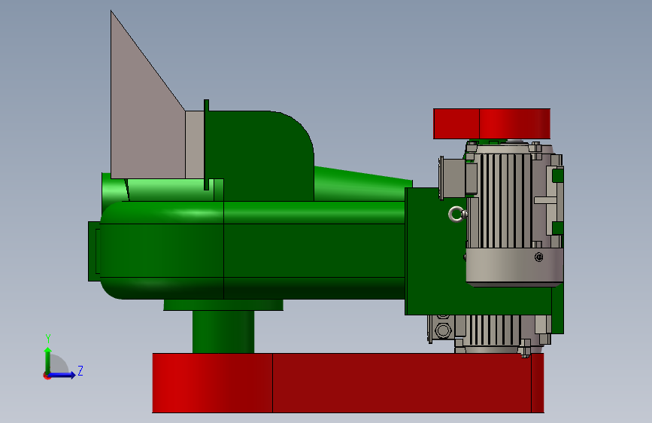Click the 'Y' axis label
Image resolution: width=652 pixels, height=423 pixels.
[x=48, y=339]
